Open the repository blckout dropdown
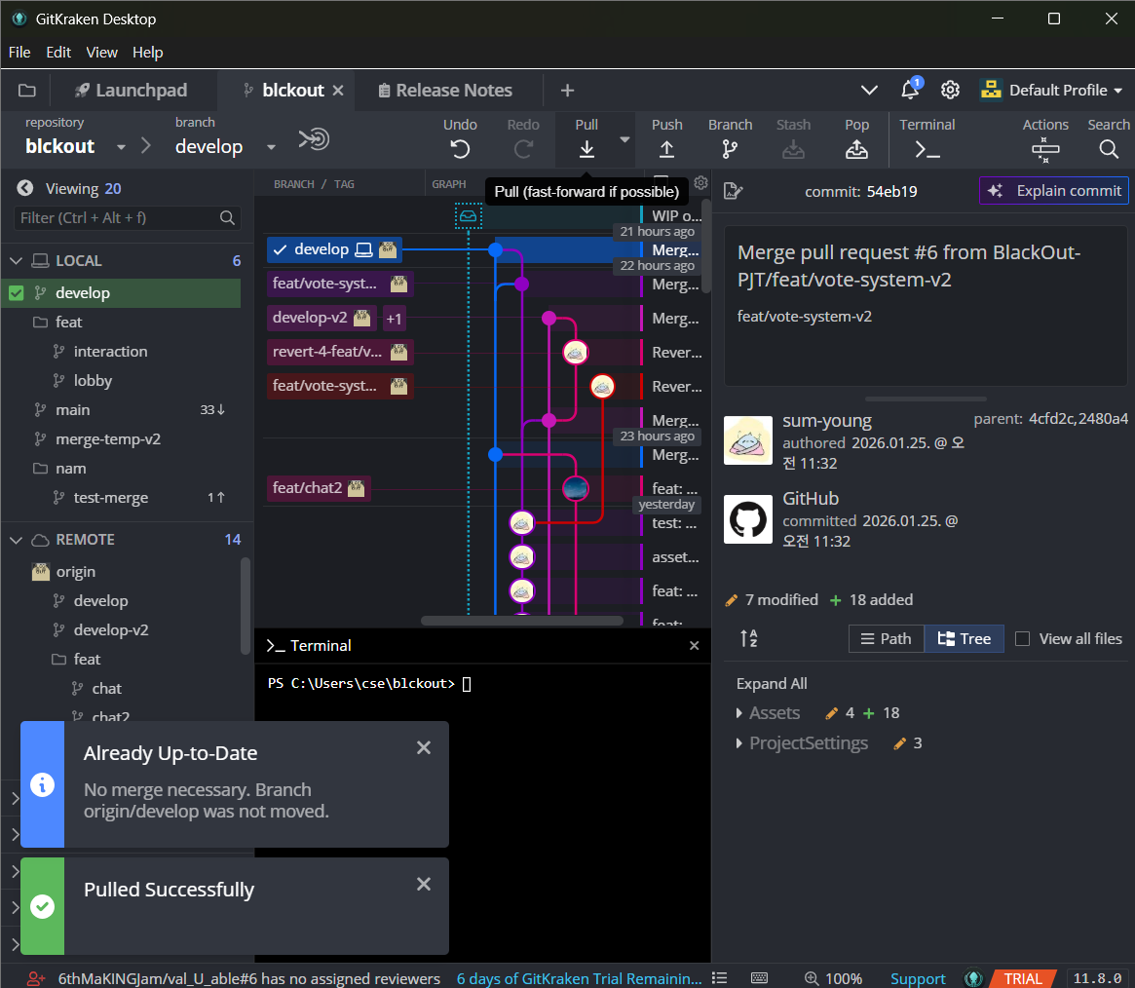The height and width of the screenshot is (988, 1135). pyautogui.click(x=121, y=147)
